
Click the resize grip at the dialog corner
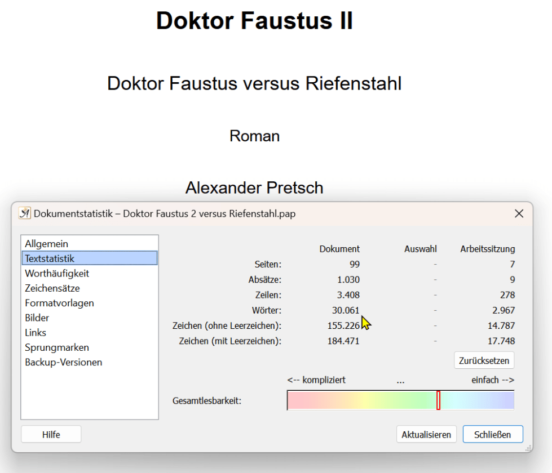(528, 448)
